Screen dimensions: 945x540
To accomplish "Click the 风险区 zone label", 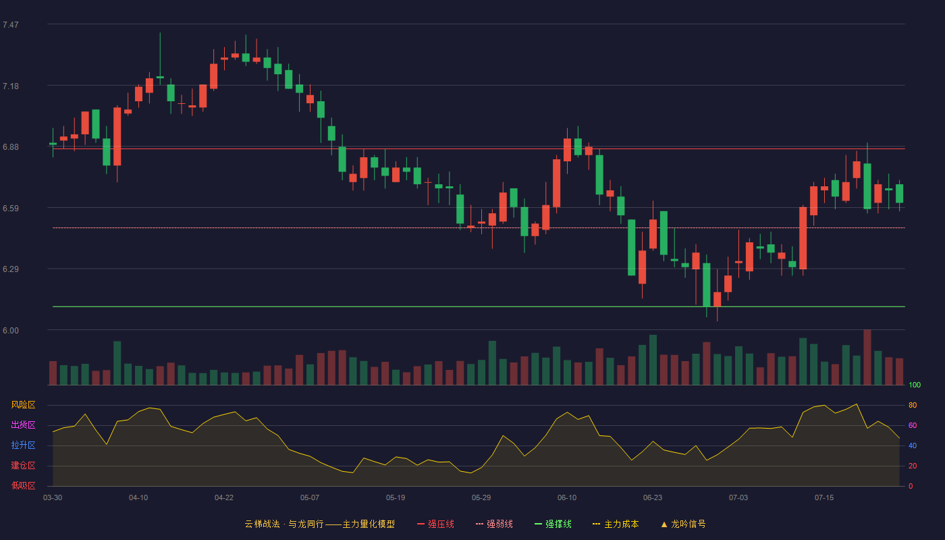I will tap(23, 405).
